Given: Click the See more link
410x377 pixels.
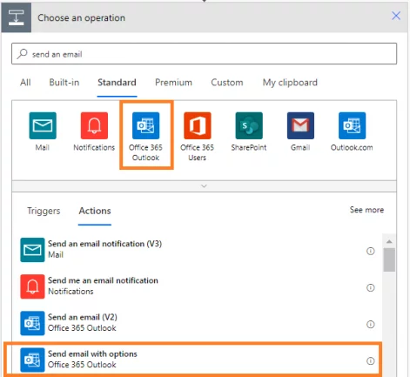Looking at the screenshot, I should pyautogui.click(x=366, y=210).
